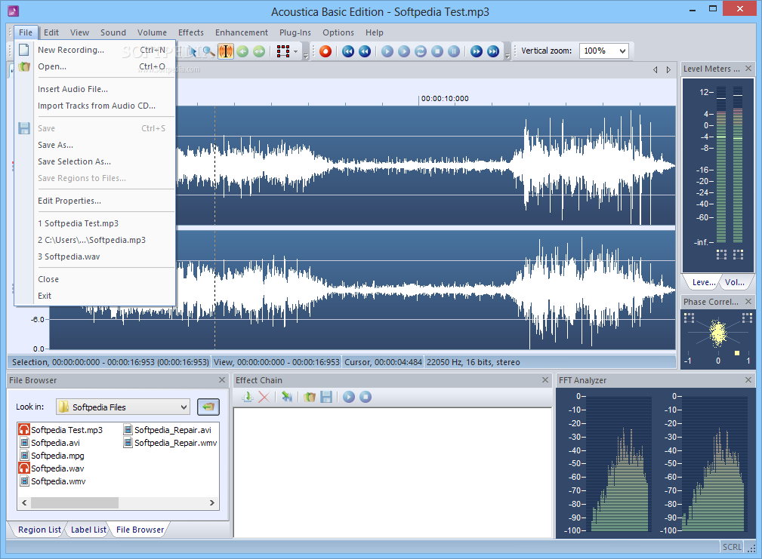Click the play-from-cursor button
762x559 pixels.
coord(404,51)
